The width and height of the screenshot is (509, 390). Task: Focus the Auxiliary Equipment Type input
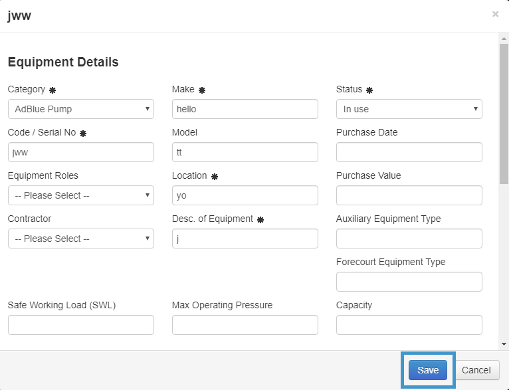[x=409, y=239]
